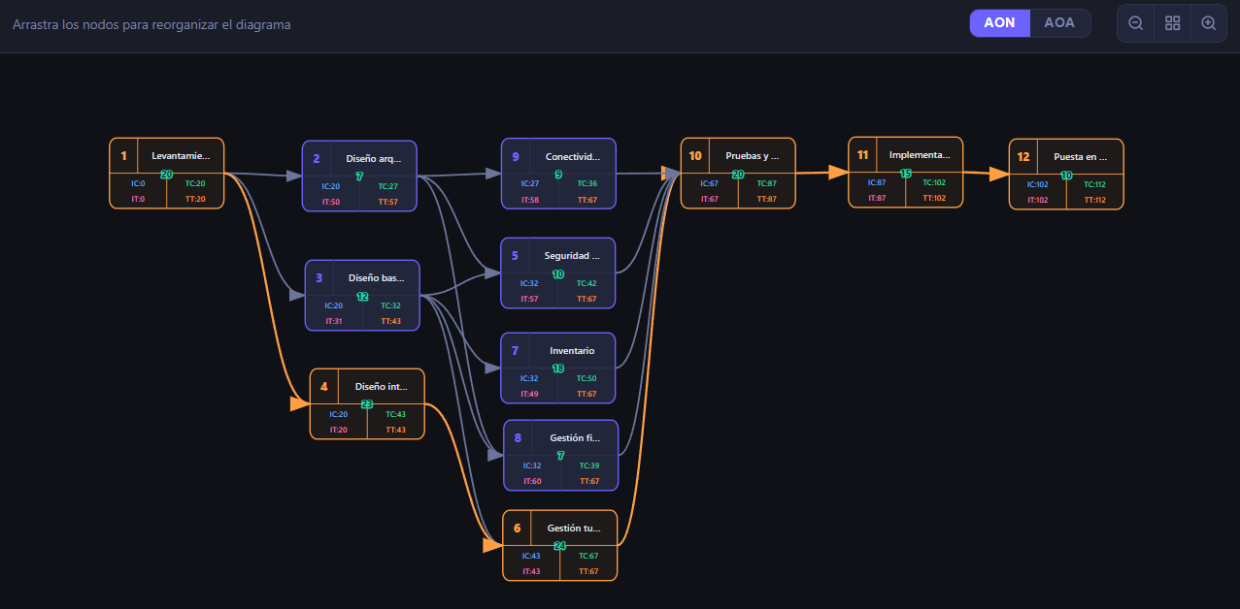Click duration badge 23 on node 4
This screenshot has height=609, width=1240.
367,404
